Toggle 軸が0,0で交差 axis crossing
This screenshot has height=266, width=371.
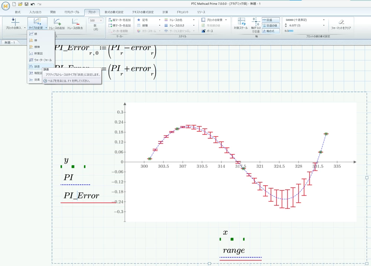point(256,25)
